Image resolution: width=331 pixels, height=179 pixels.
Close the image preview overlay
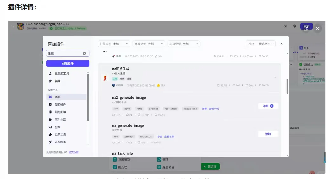pos(317,29)
